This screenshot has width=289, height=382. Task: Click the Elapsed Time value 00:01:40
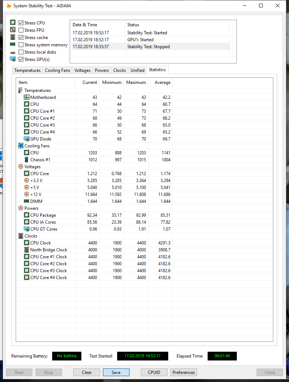[222, 356]
